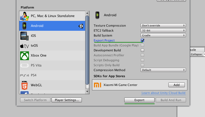
Task: Click the Xiaomi Mi logo icon
Action: [x=98, y=85]
